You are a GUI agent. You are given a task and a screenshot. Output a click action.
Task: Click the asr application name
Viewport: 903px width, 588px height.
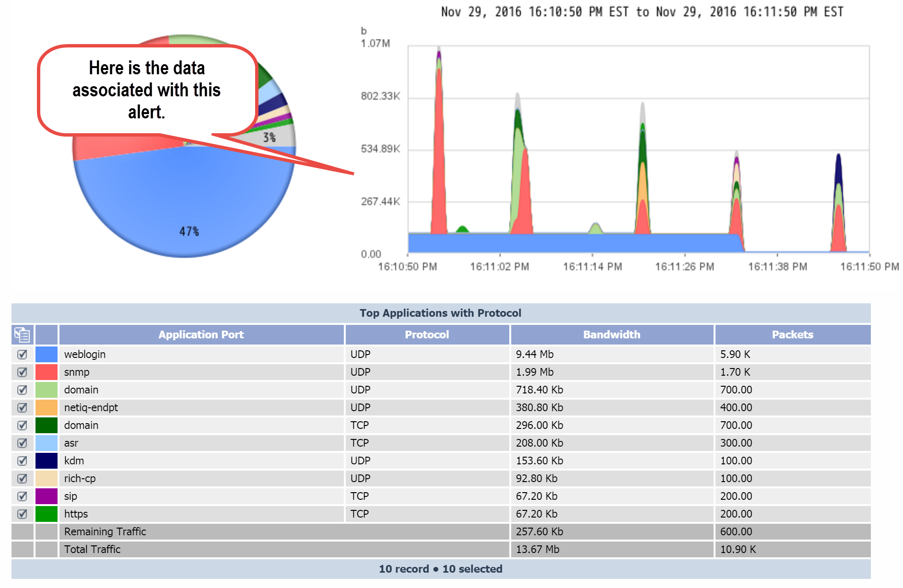[71, 443]
